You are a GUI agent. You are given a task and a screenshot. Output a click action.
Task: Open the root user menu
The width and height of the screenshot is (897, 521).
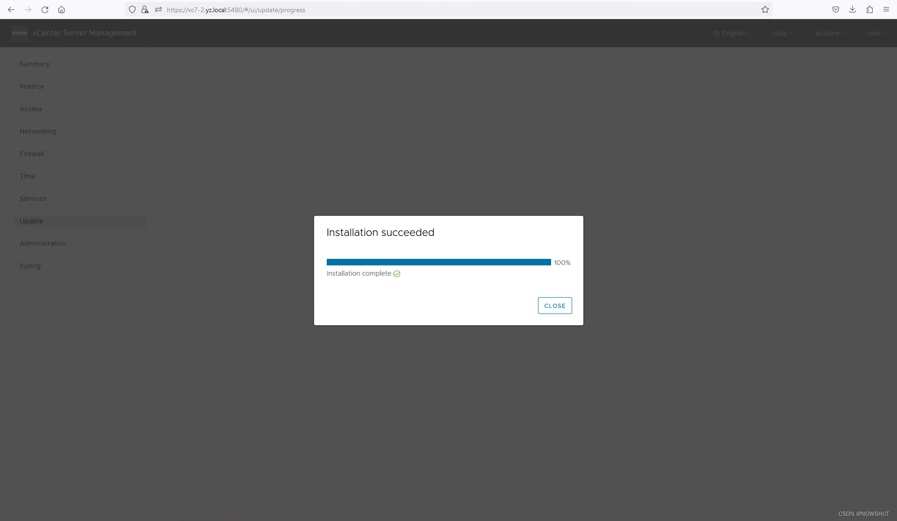point(876,33)
